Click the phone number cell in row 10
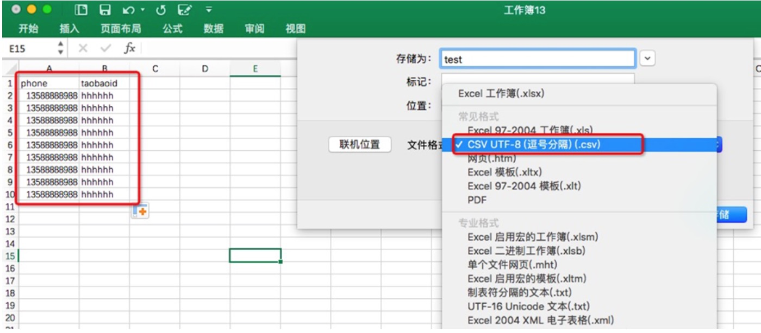Viewport: 761px width, 333px height. pos(49,194)
